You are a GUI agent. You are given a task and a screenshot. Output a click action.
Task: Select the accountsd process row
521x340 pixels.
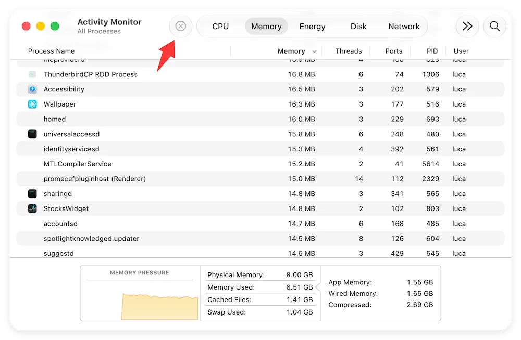click(260, 224)
